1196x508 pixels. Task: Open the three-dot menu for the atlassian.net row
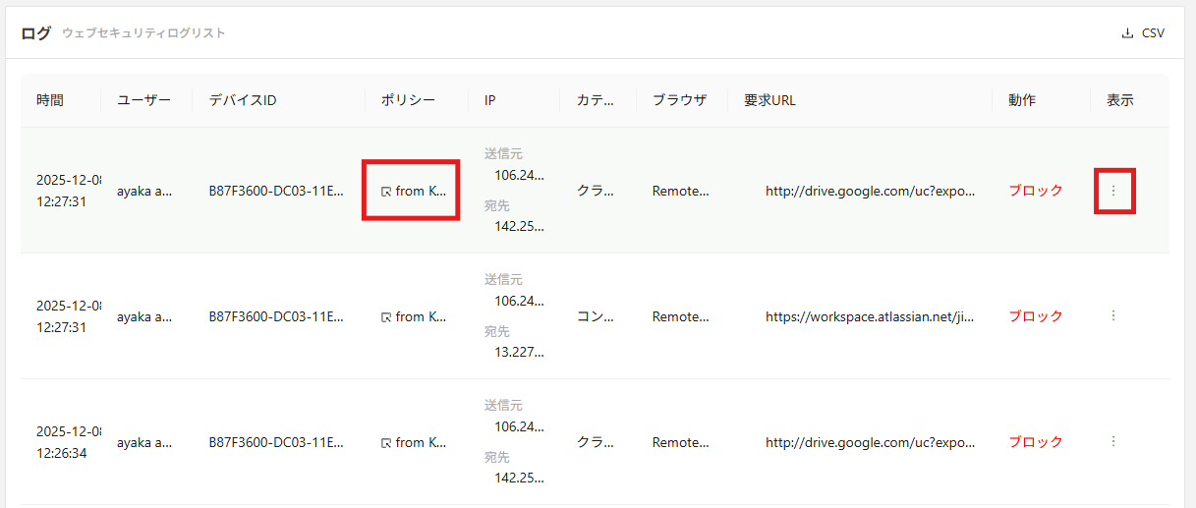1113,316
